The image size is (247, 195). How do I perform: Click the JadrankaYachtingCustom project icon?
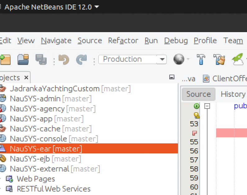(x=3, y=88)
